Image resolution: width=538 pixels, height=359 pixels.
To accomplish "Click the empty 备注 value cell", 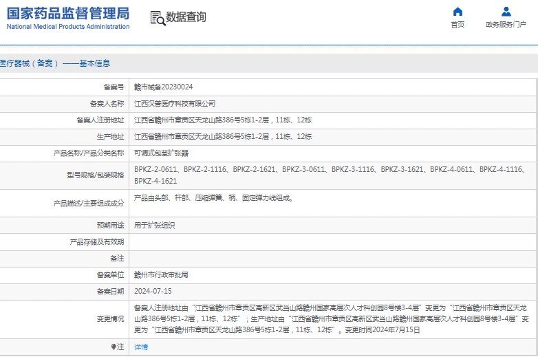I will point(332,258).
